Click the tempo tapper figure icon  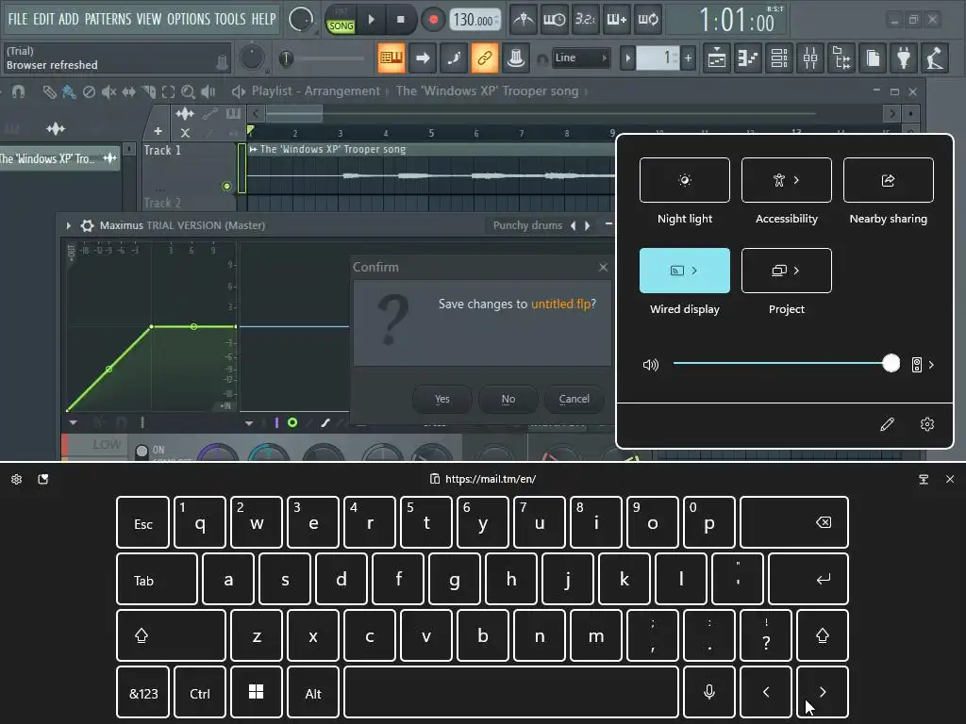tap(935, 58)
